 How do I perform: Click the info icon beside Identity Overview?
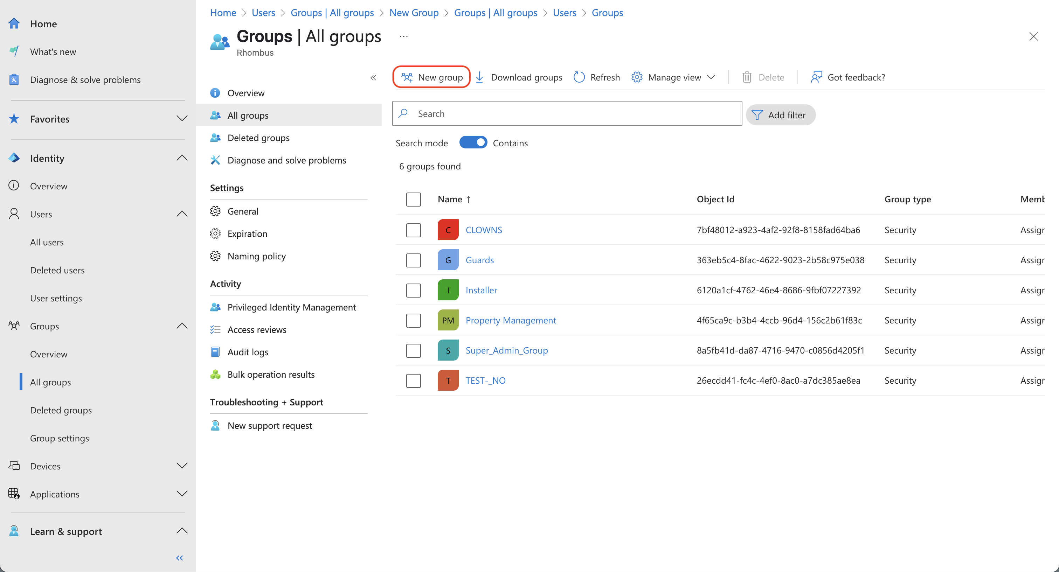pos(14,186)
